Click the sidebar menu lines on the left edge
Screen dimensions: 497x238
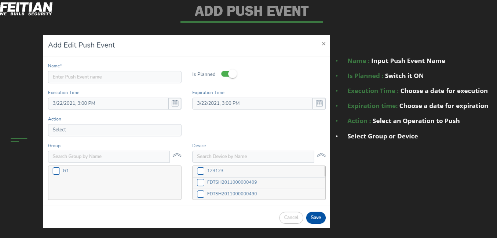(18, 139)
